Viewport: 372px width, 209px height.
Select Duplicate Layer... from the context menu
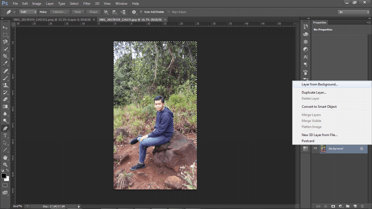314,93
